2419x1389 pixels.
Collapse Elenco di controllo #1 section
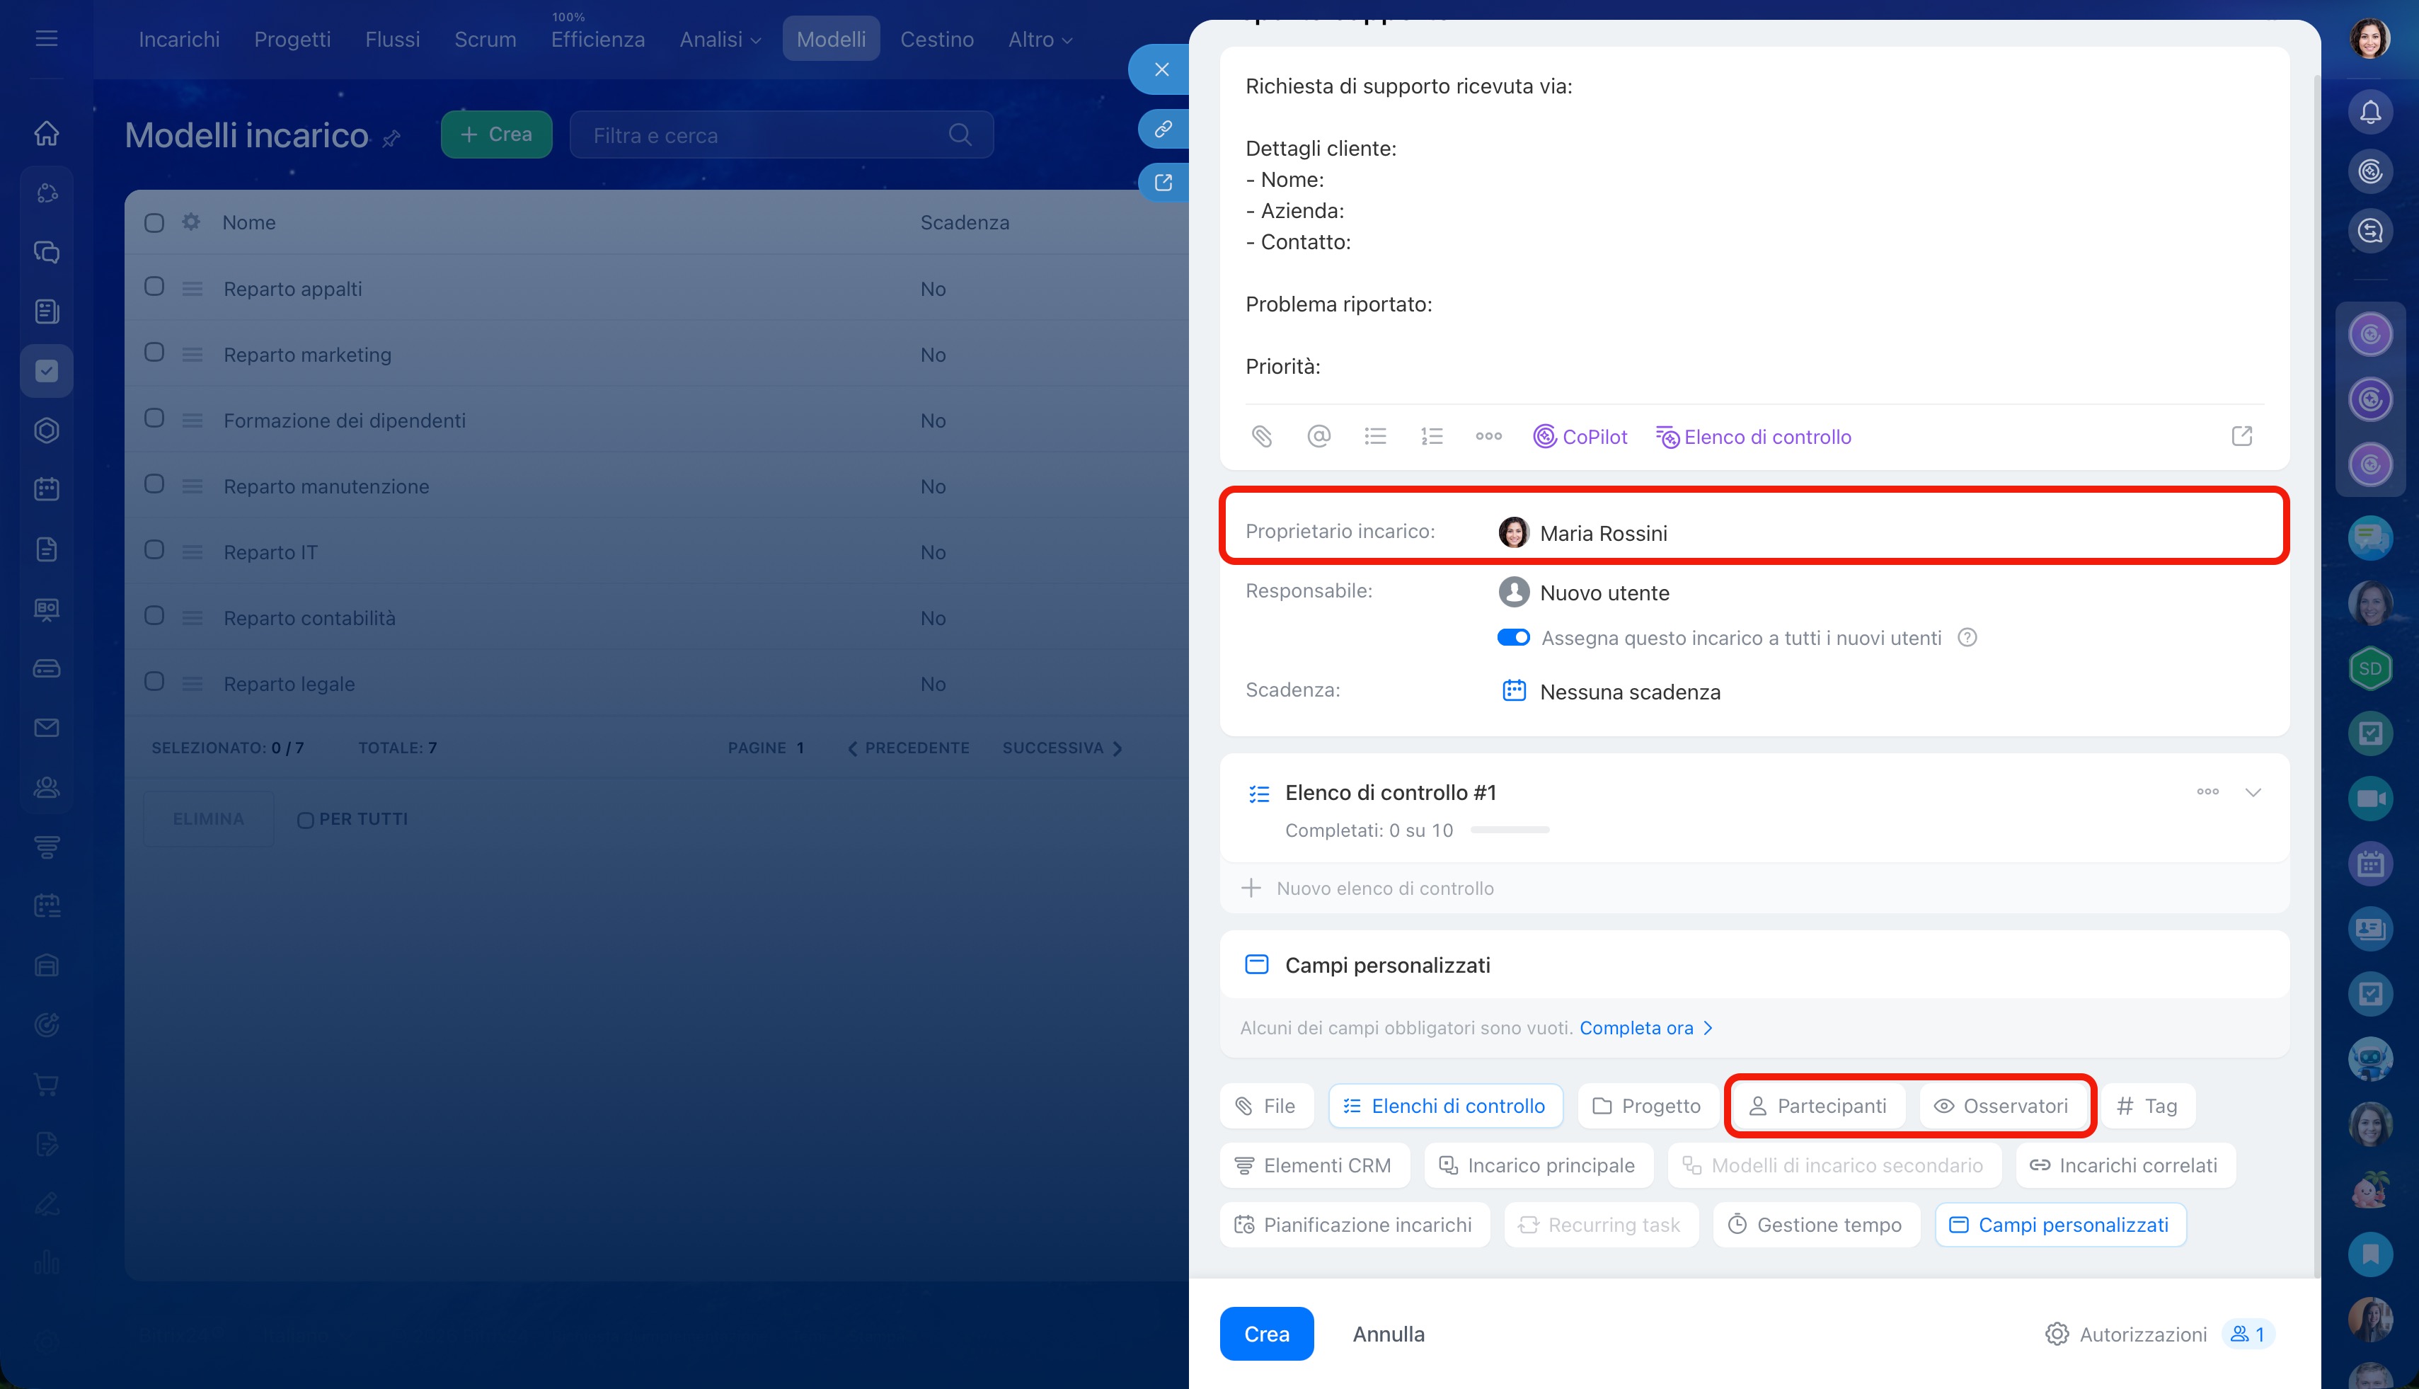pyautogui.click(x=2253, y=791)
